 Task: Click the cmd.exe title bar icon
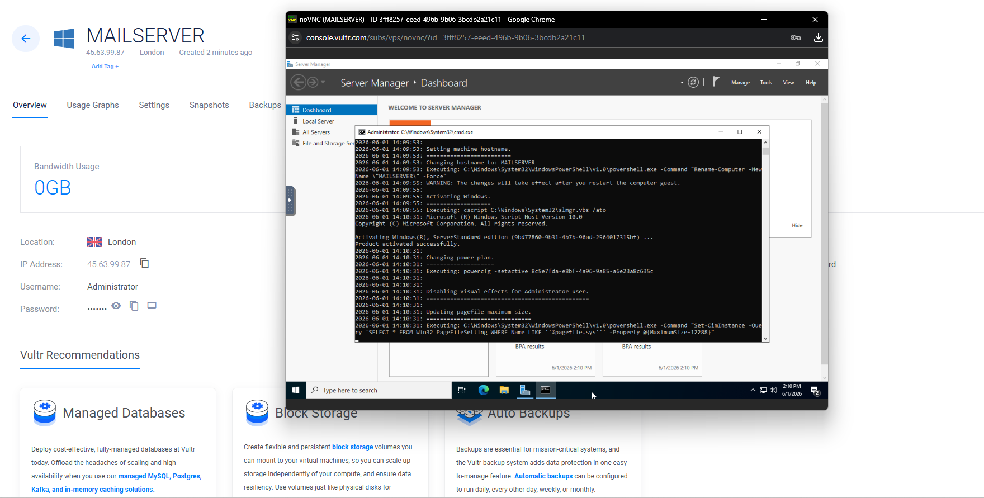click(x=362, y=132)
